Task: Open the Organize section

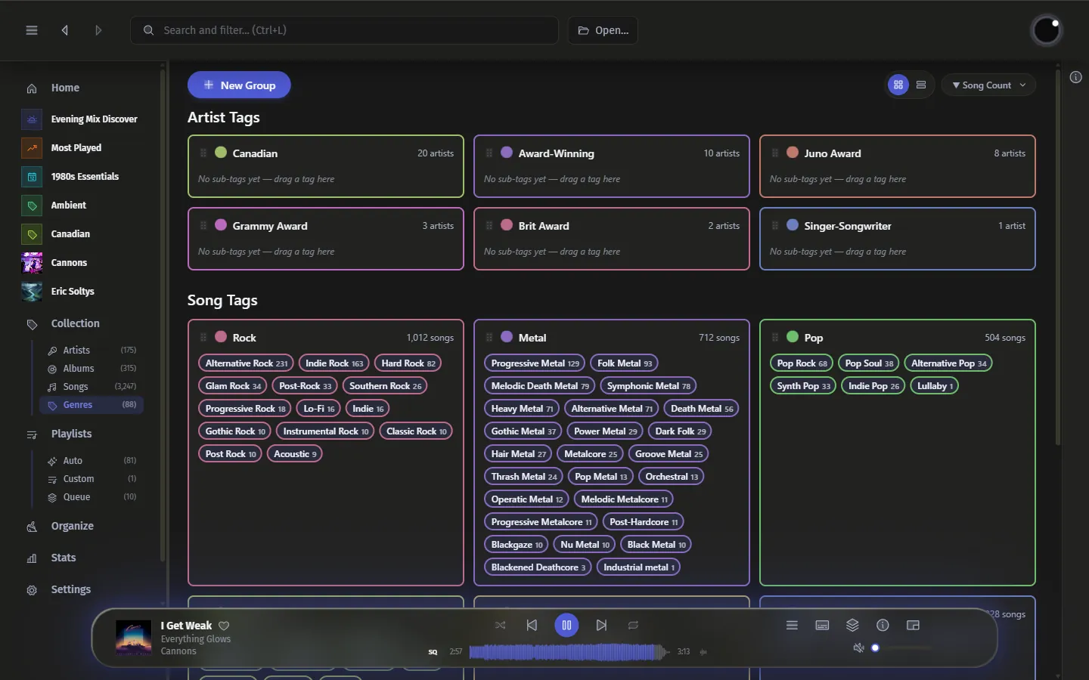Action: pos(73,526)
